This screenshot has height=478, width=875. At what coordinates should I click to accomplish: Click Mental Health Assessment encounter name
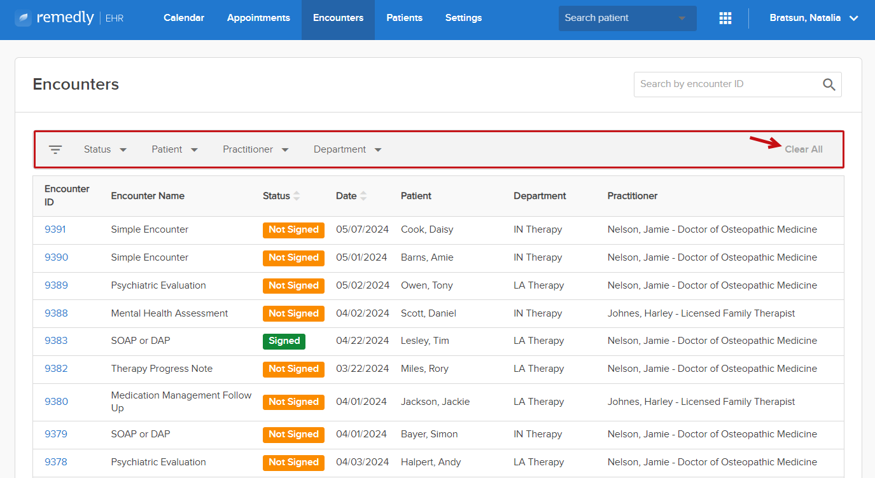[169, 313]
